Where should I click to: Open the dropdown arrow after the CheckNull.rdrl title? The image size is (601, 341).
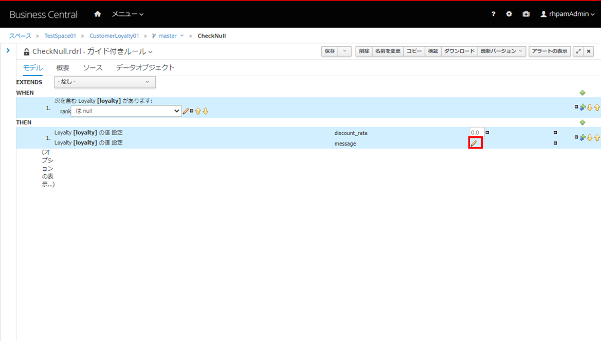[151, 52]
